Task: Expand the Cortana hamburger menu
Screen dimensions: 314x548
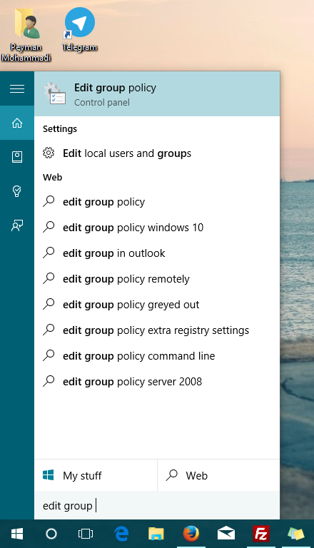Action: (17, 88)
